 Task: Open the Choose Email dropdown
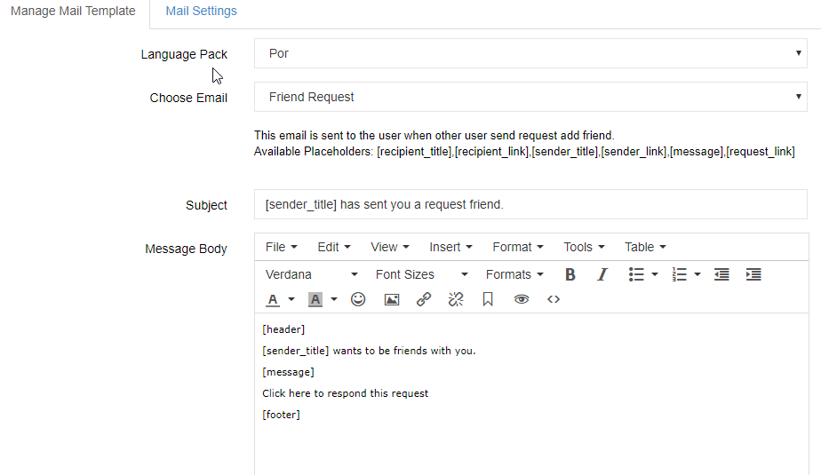coord(530,97)
